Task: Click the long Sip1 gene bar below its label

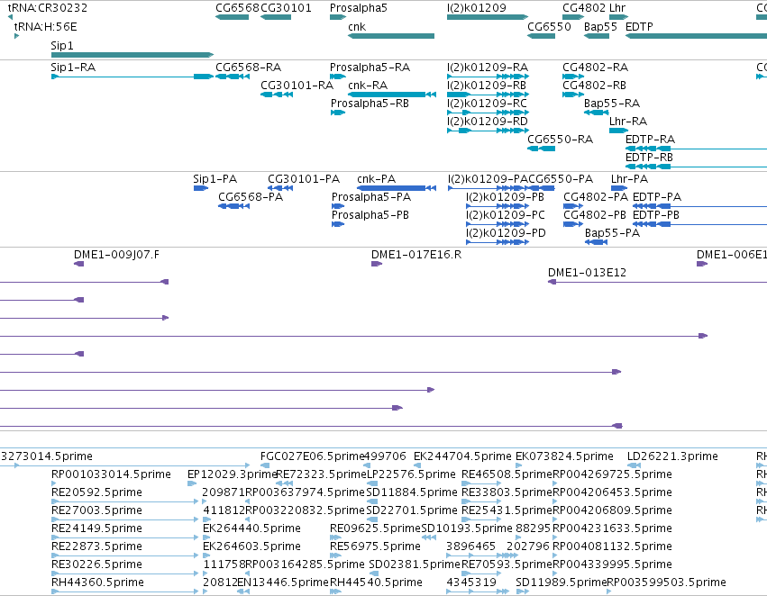Action: [132, 55]
